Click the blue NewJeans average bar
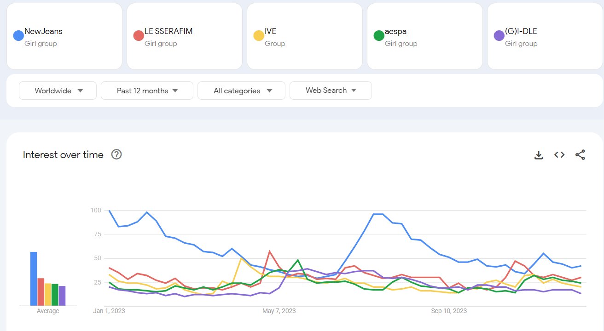Screen dimensions: 604x331 pos(34,279)
